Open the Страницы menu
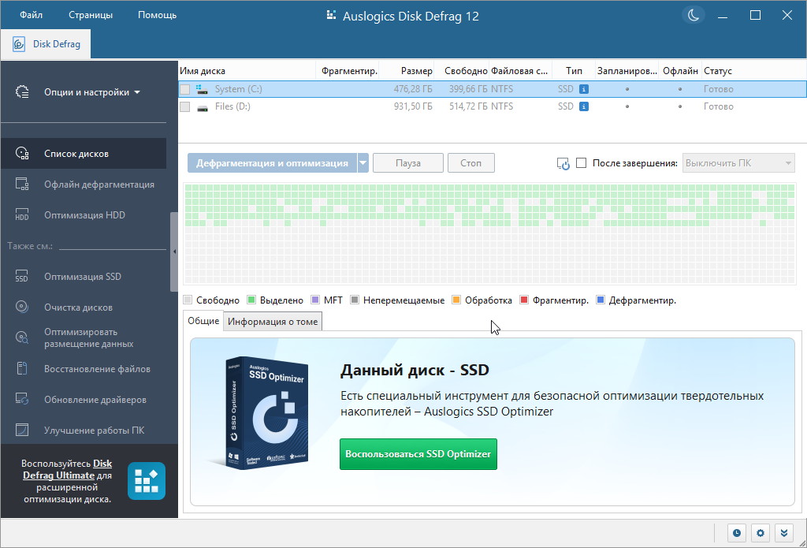807x548 pixels. (x=91, y=15)
